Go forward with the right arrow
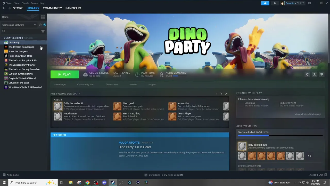The image size is (330, 186). click(x=10, y=8)
